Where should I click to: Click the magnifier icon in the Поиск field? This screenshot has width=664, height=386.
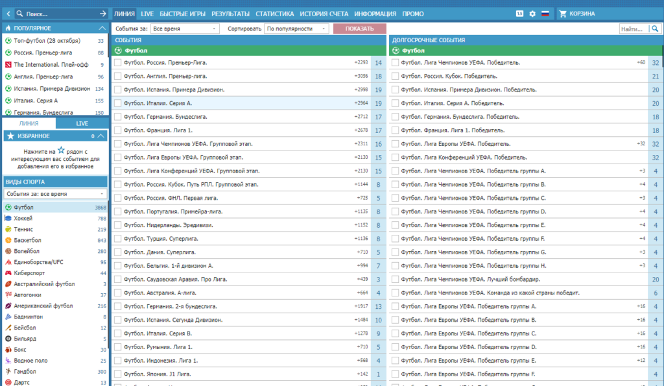point(20,14)
